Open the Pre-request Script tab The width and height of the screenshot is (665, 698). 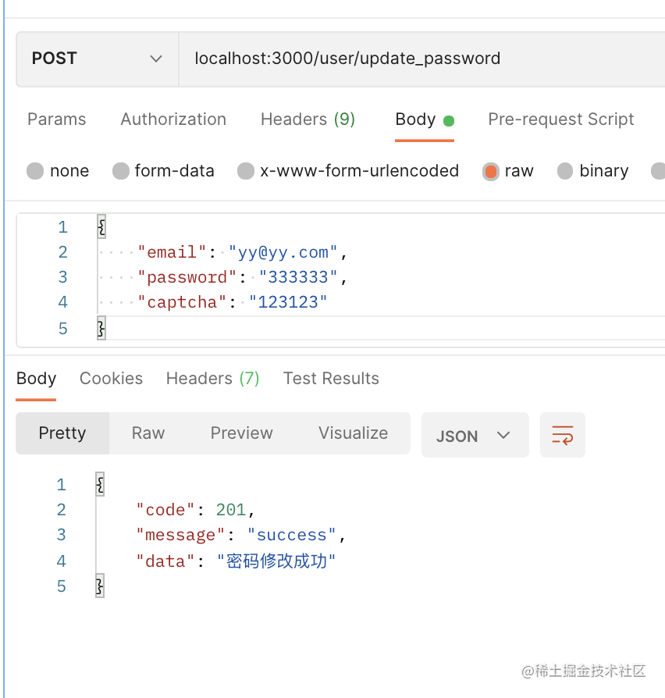tap(560, 119)
